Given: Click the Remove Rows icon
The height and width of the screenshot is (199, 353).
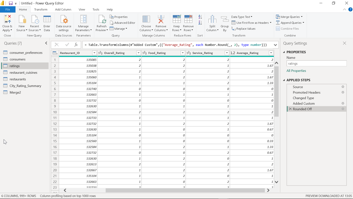Looking at the screenshot, I should coord(188,19).
